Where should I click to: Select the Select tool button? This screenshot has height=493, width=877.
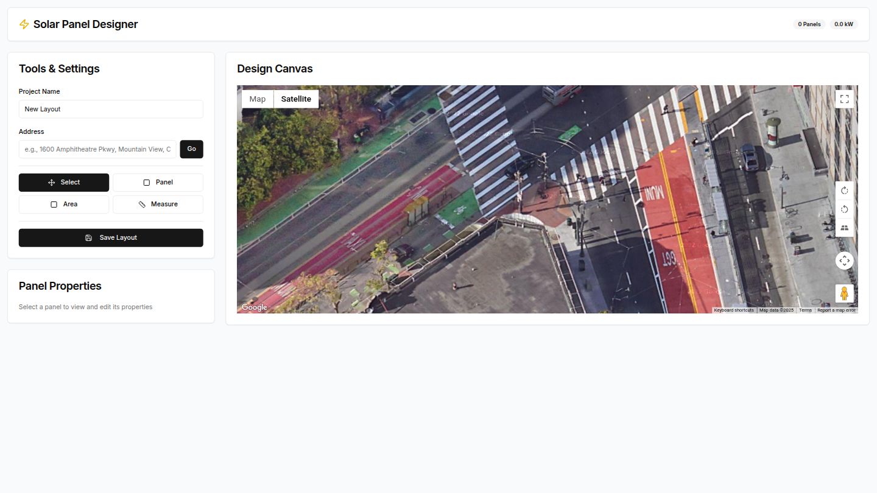click(x=64, y=183)
